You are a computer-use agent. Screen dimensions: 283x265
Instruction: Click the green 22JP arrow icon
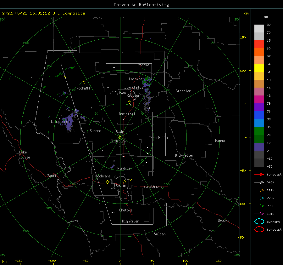(259, 206)
